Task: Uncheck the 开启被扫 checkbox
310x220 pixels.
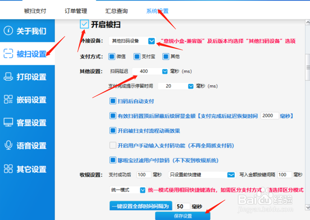Action: click(84, 24)
